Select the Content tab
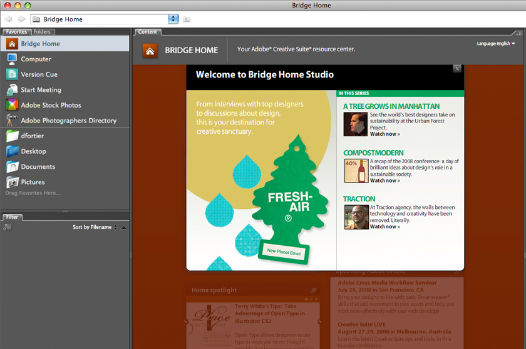 [148, 32]
